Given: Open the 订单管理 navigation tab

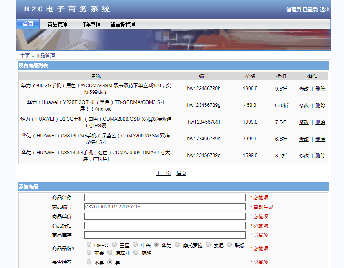Looking at the screenshot, I should pyautogui.click(x=91, y=24).
